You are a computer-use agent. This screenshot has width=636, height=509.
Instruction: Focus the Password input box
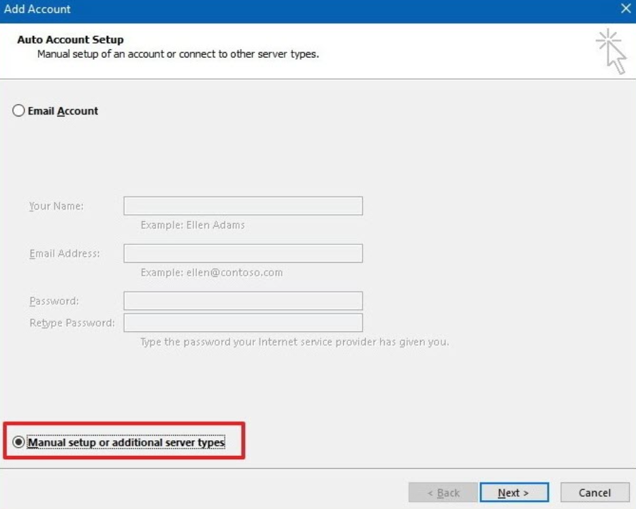(x=243, y=301)
